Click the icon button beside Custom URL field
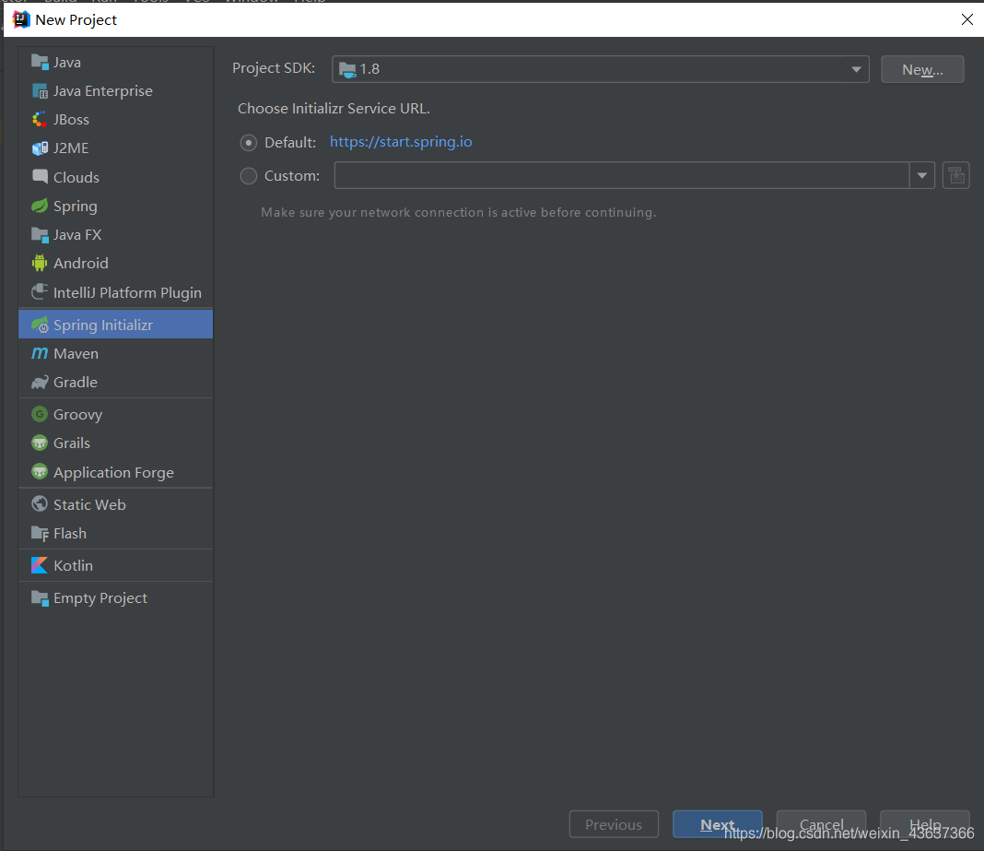This screenshot has height=851, width=984. click(x=955, y=175)
